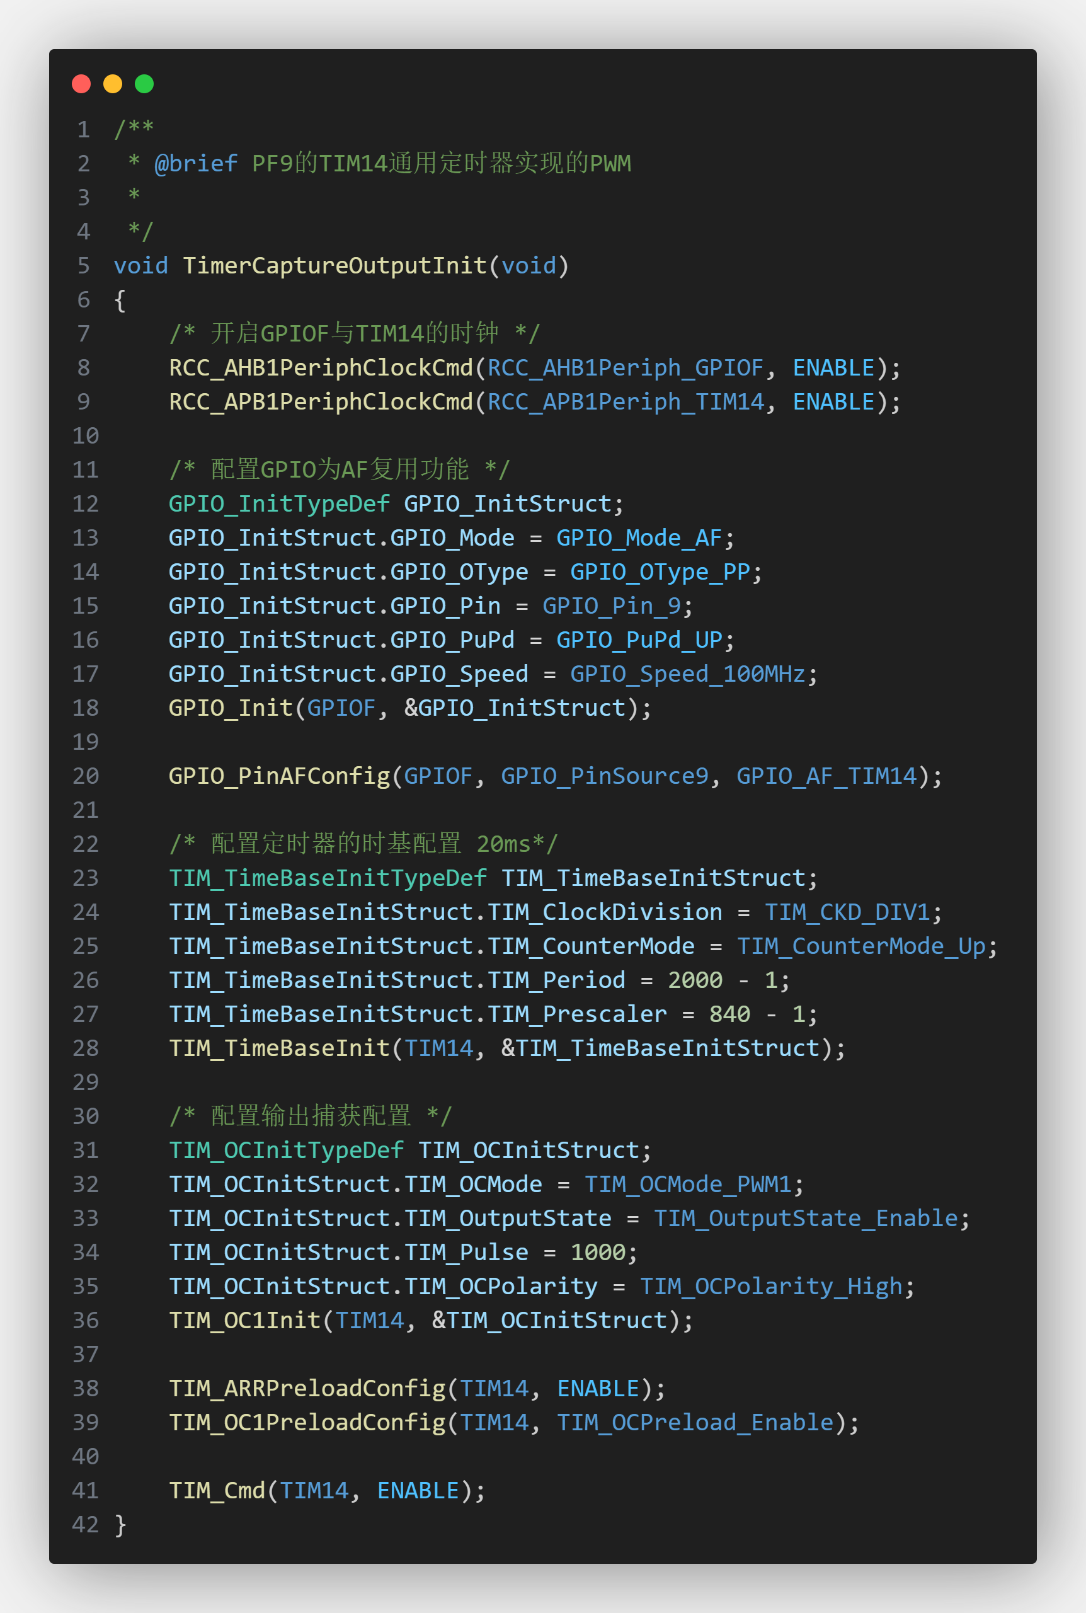Click RCC_APB1Periph_TIM14 argument
1086x1613 pixels.
[626, 402]
